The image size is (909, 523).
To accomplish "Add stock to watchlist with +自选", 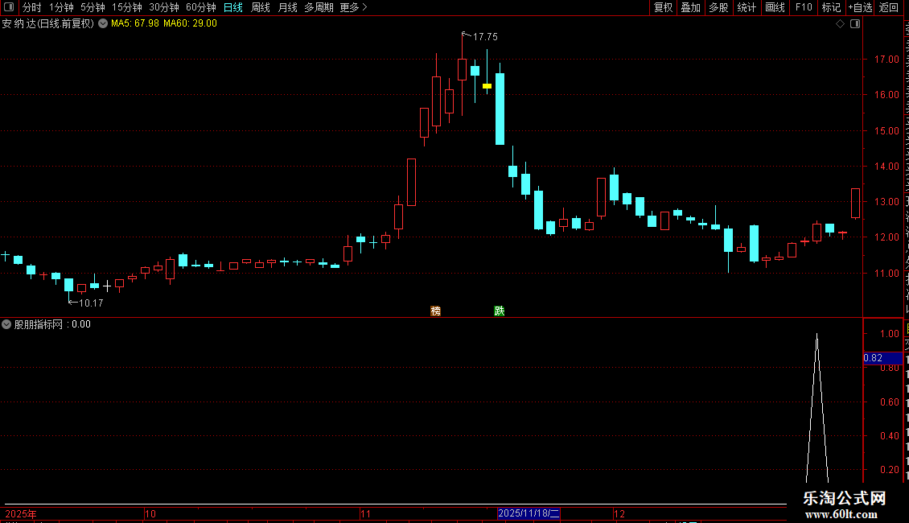I will [860, 7].
